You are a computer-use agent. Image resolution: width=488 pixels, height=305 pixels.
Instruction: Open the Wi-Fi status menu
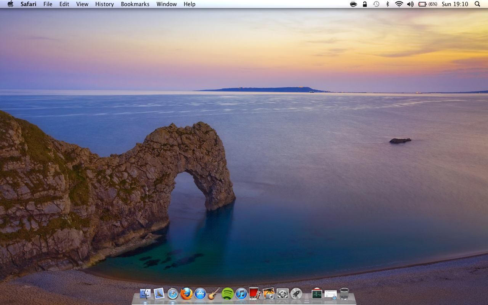pyautogui.click(x=399, y=4)
